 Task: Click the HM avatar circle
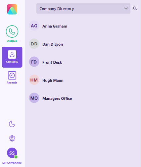pos(34,80)
